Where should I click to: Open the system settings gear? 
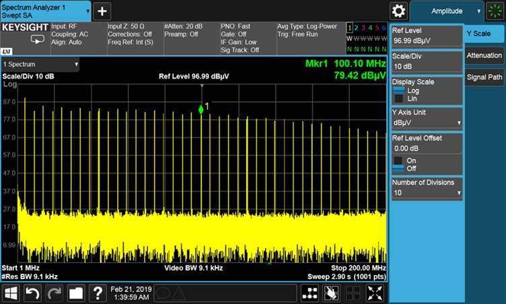click(399, 11)
